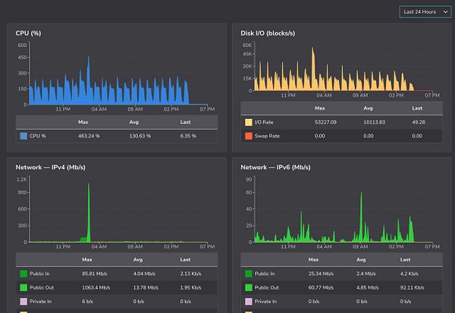Click the Disk I/O (blocks/s) chart title

[268, 33]
